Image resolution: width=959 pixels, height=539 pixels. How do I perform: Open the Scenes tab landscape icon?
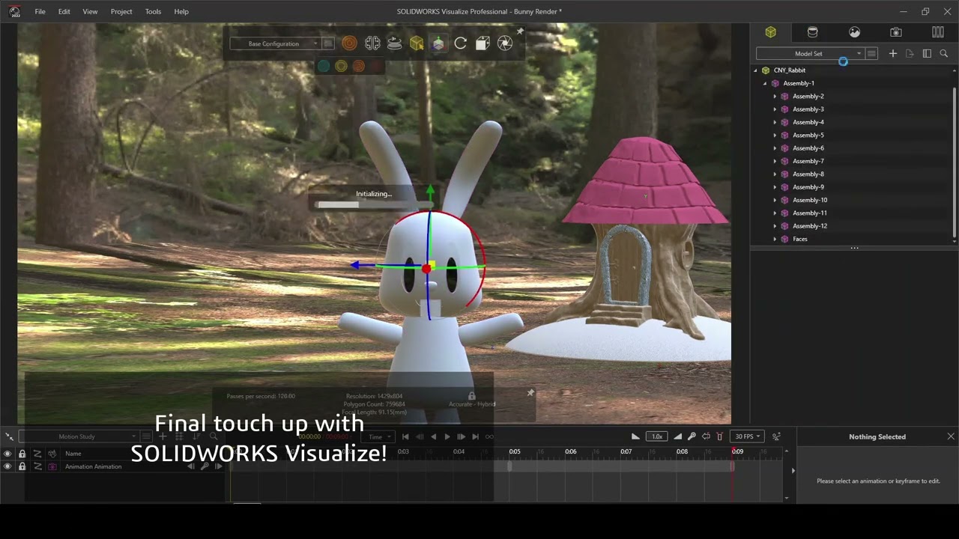(854, 32)
